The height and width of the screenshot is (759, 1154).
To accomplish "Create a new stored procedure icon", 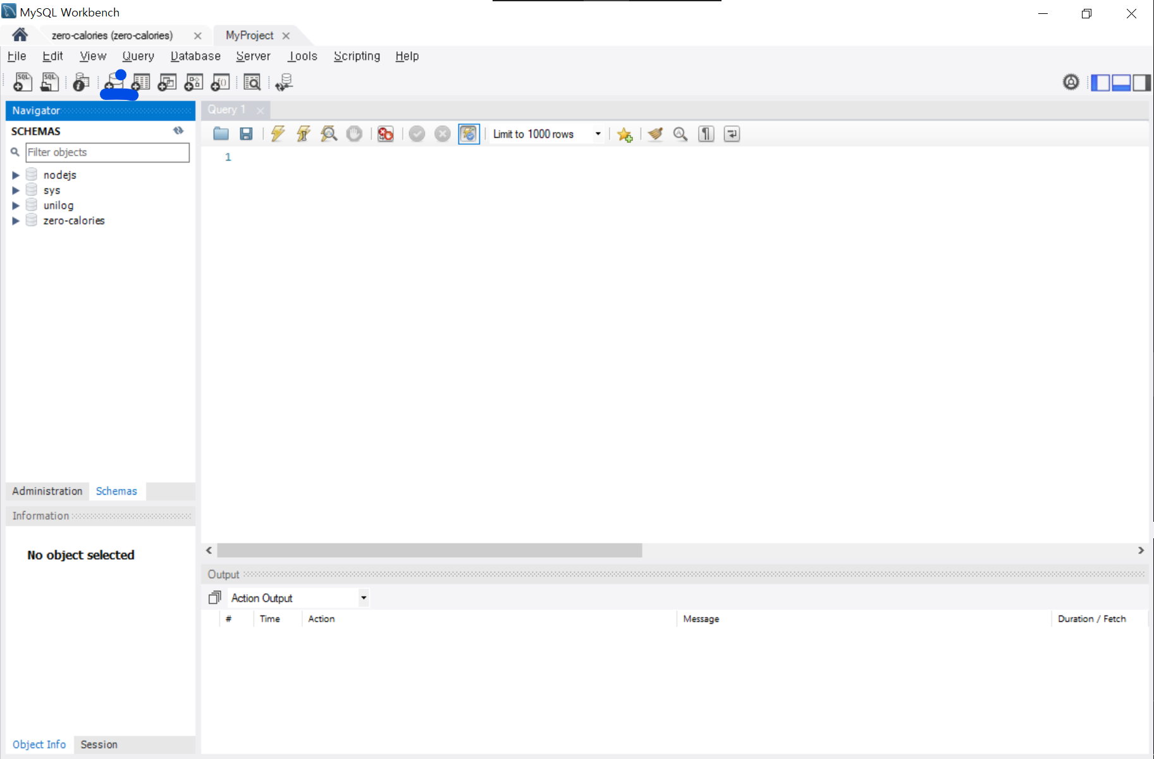I will point(193,82).
